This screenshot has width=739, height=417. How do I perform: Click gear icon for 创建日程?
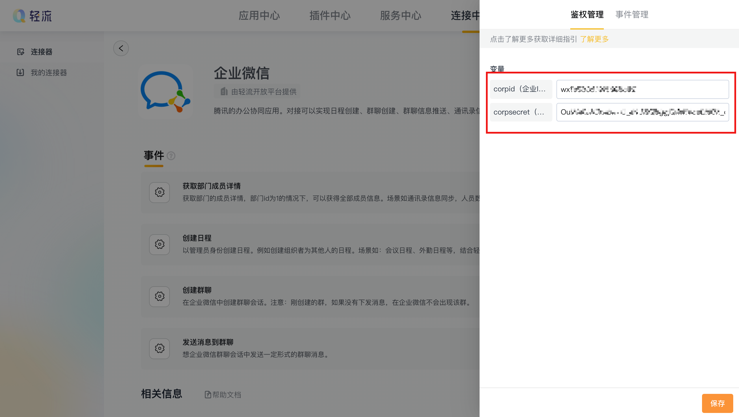tap(159, 244)
